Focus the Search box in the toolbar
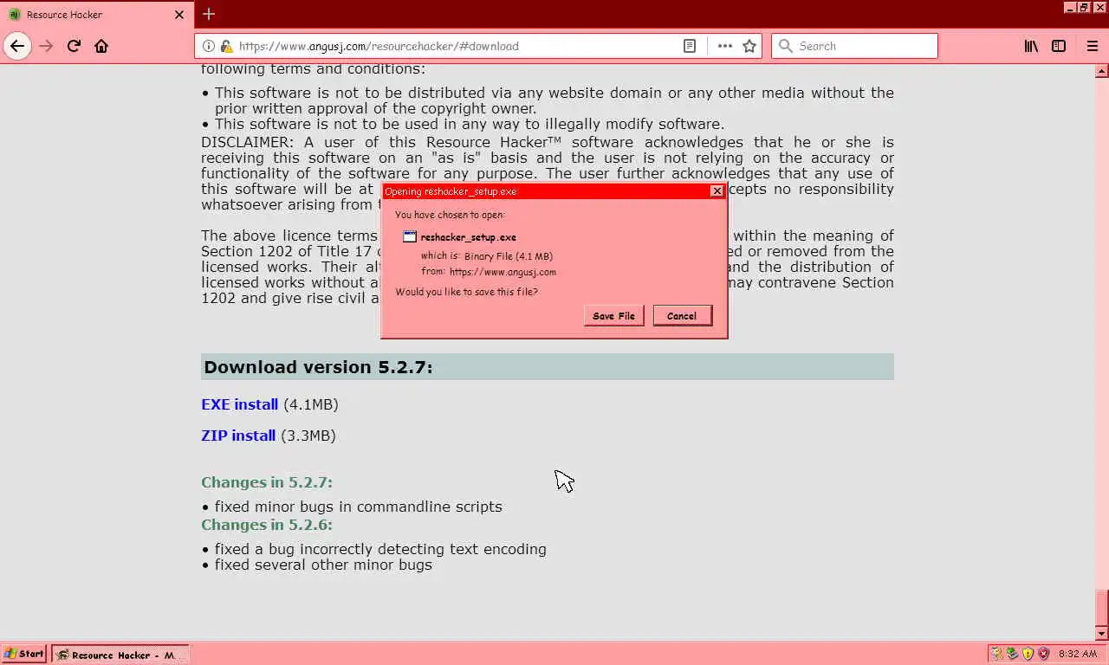Viewport: 1109px width, 665px height. 854,46
